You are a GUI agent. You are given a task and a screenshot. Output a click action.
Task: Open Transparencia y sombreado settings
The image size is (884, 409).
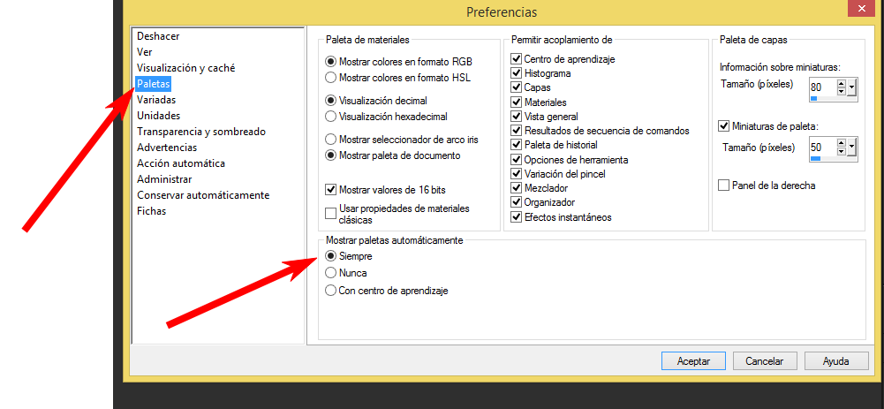click(x=201, y=132)
